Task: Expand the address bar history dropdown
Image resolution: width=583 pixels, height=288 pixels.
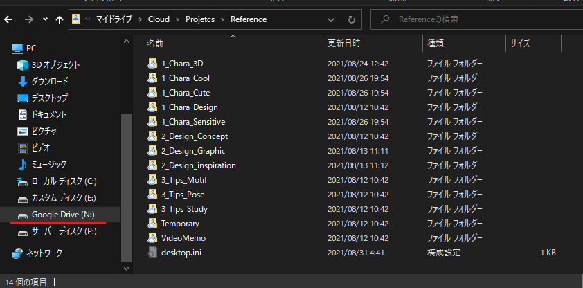Action: coord(330,19)
